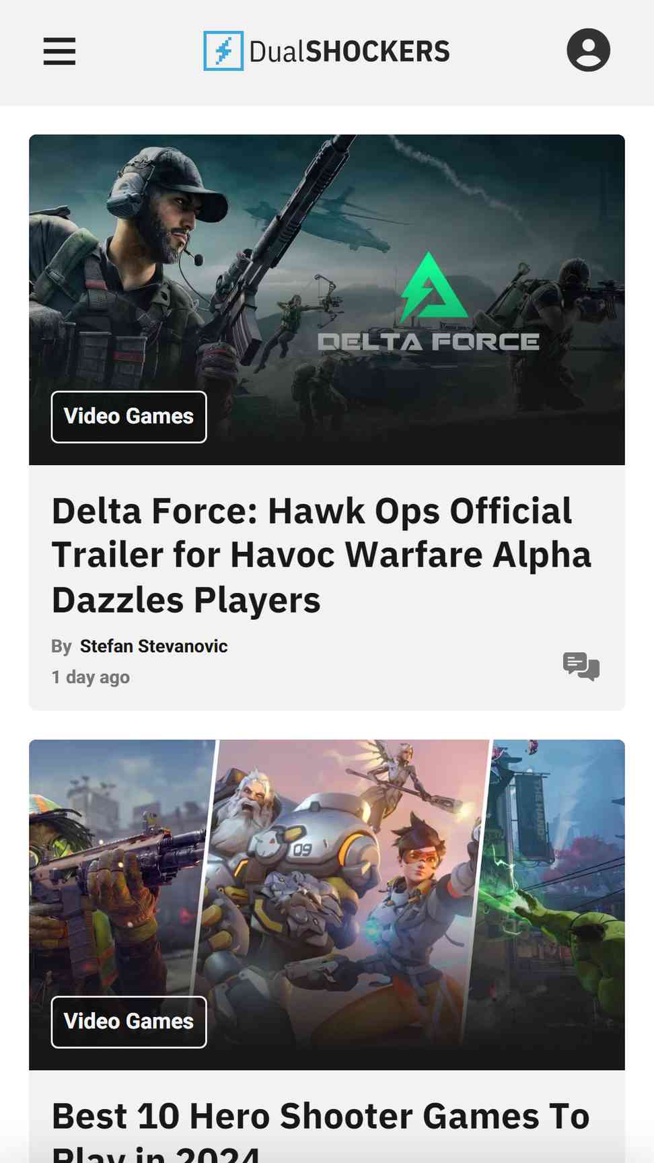Screen dimensions: 654x1163
Task: Click the 'DELTA FORCE' title text in the image
Action: click(429, 342)
